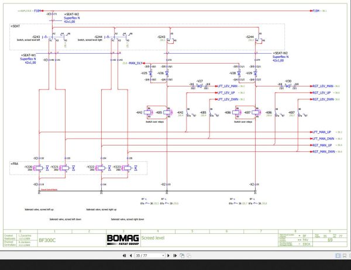This screenshot has width=351, height=270.
Task: Click 'Solenoid valve, screed left up' caption
Action: tap(39, 210)
